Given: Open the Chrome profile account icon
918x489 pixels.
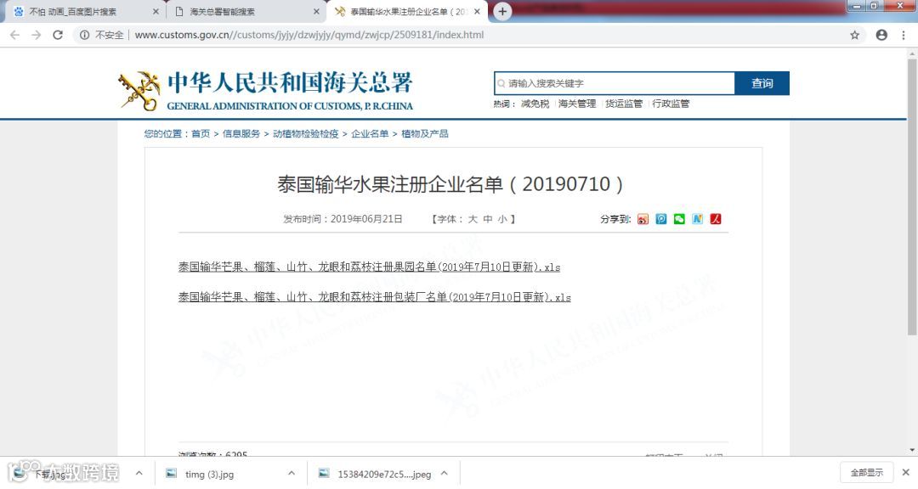Looking at the screenshot, I should pos(881,35).
